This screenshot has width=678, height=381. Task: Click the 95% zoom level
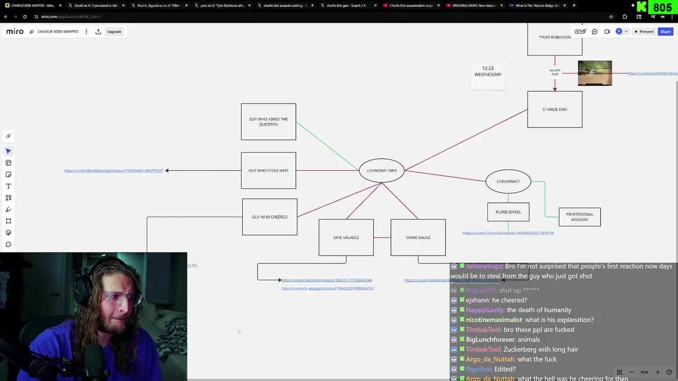(644, 373)
